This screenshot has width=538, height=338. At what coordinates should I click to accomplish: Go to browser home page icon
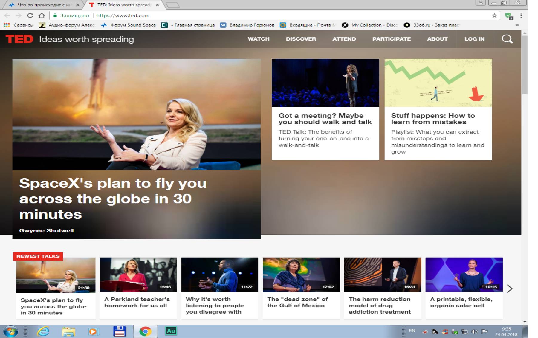click(42, 15)
